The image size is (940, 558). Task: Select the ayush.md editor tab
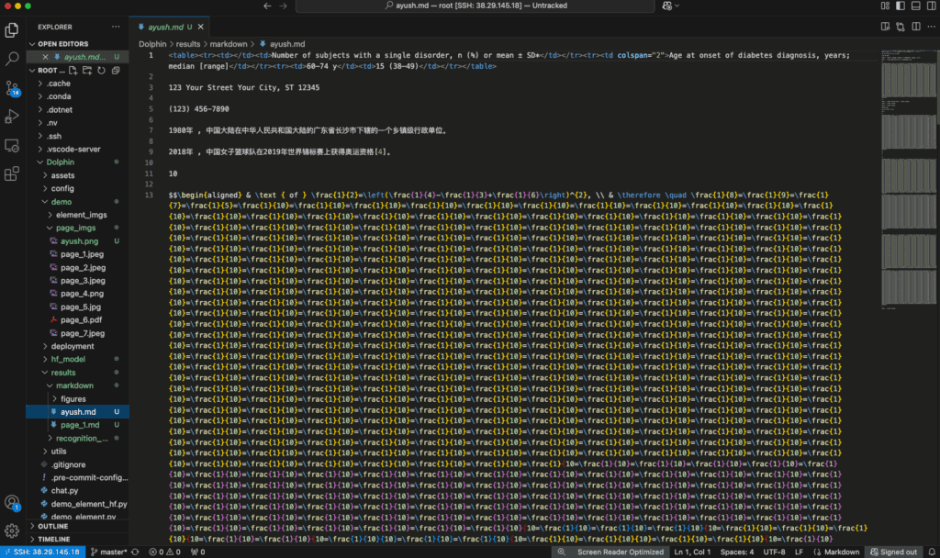pos(171,27)
